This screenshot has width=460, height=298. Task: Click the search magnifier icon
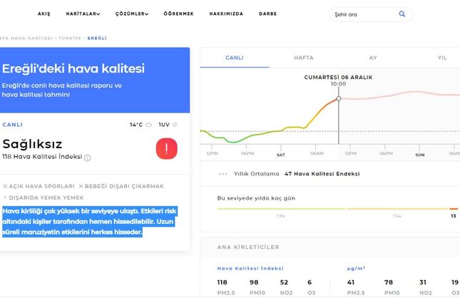point(402,14)
